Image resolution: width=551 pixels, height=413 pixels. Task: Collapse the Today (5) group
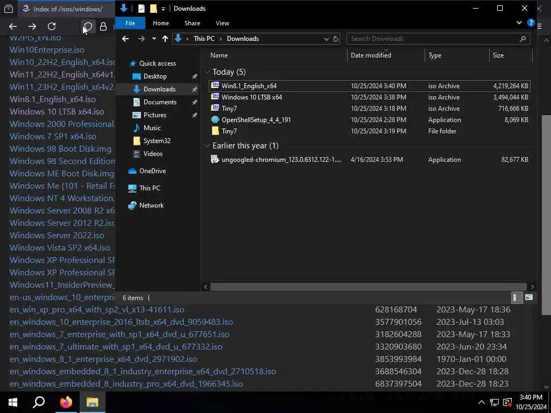coord(207,72)
